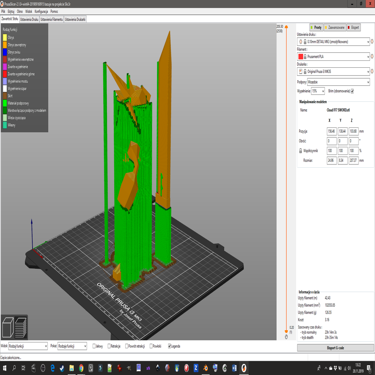Click lock icon at bottom of layer slider
Viewport: 375px width, 375px height.
point(286,337)
